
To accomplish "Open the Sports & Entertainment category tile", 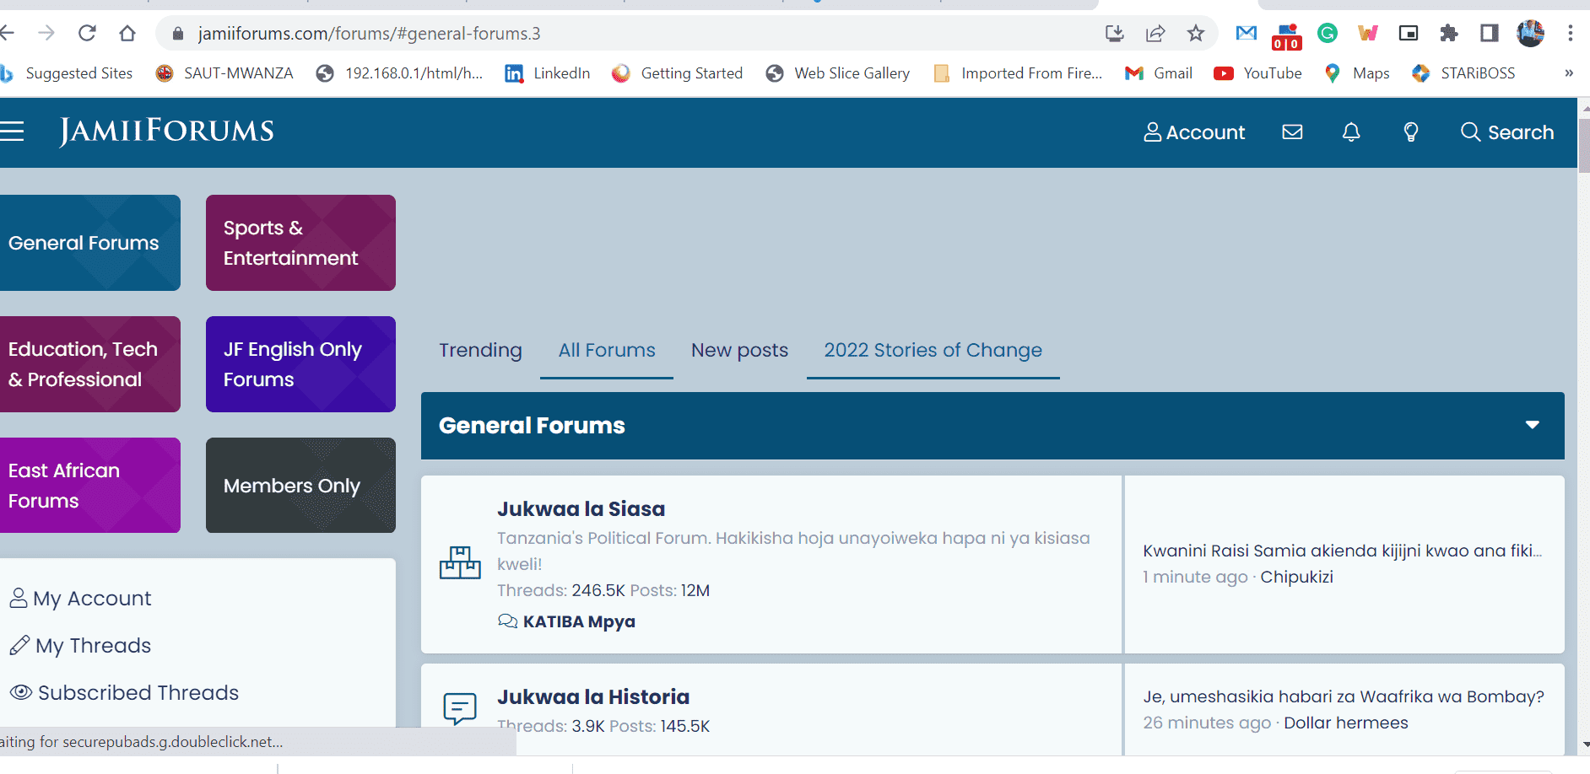I will (x=300, y=243).
